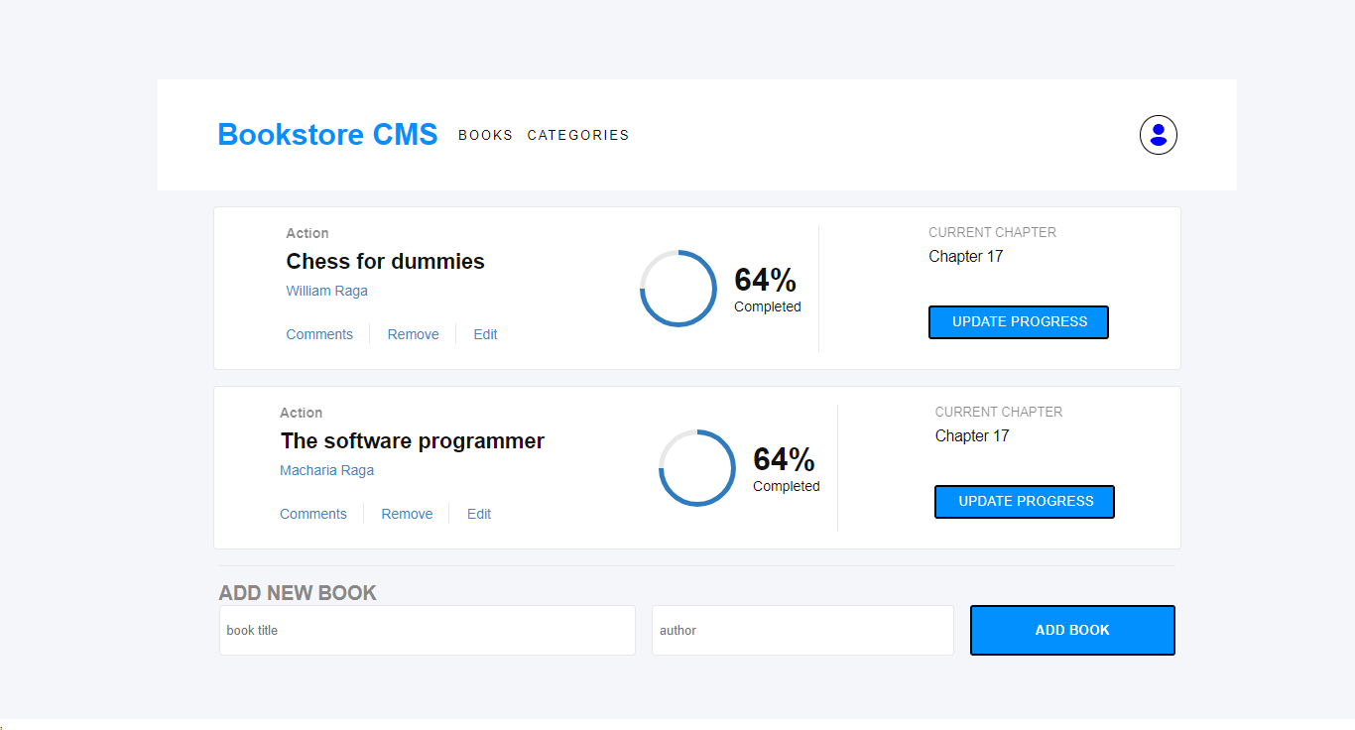This screenshot has width=1355, height=730.
Task: Click the Chess for dummies progress circle
Action: click(x=678, y=289)
